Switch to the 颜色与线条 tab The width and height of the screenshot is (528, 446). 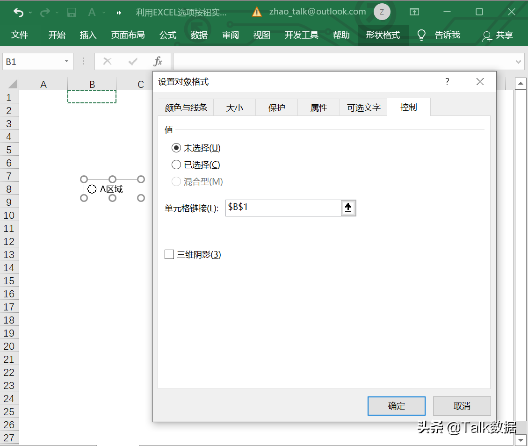186,108
